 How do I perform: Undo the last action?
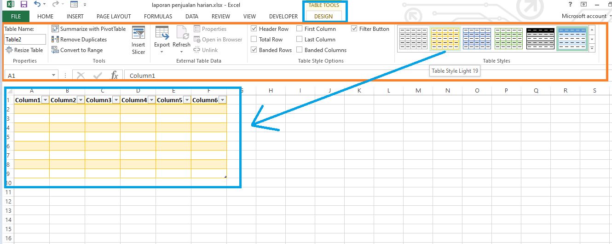point(37,4)
